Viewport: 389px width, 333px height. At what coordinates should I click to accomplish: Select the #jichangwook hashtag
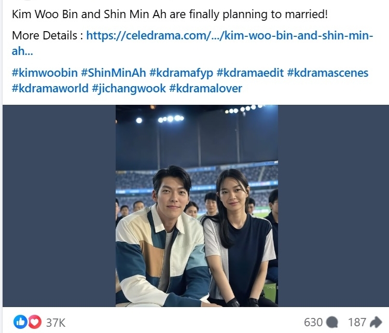tap(129, 88)
